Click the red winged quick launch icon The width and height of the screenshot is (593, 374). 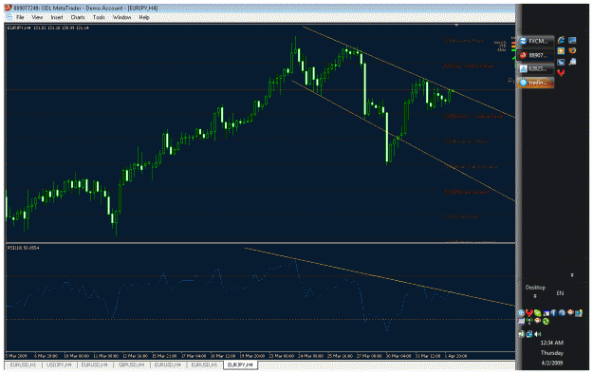pos(562,73)
